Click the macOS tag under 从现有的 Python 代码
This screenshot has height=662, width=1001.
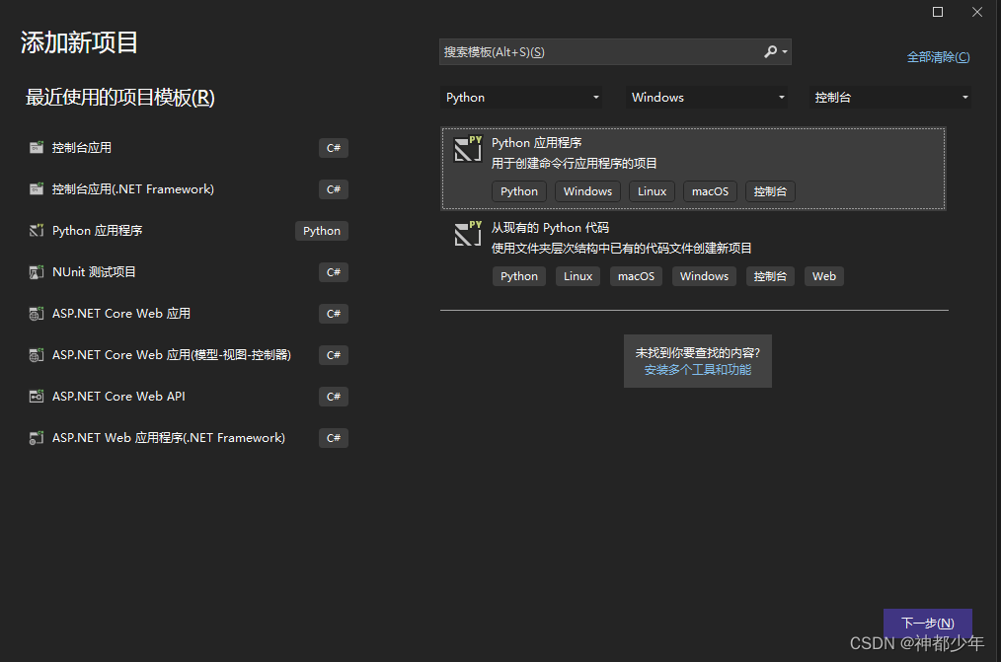(x=636, y=276)
